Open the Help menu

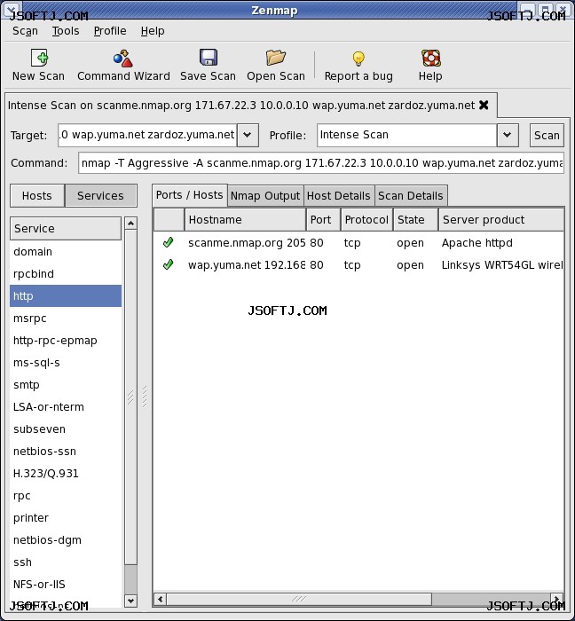click(153, 31)
